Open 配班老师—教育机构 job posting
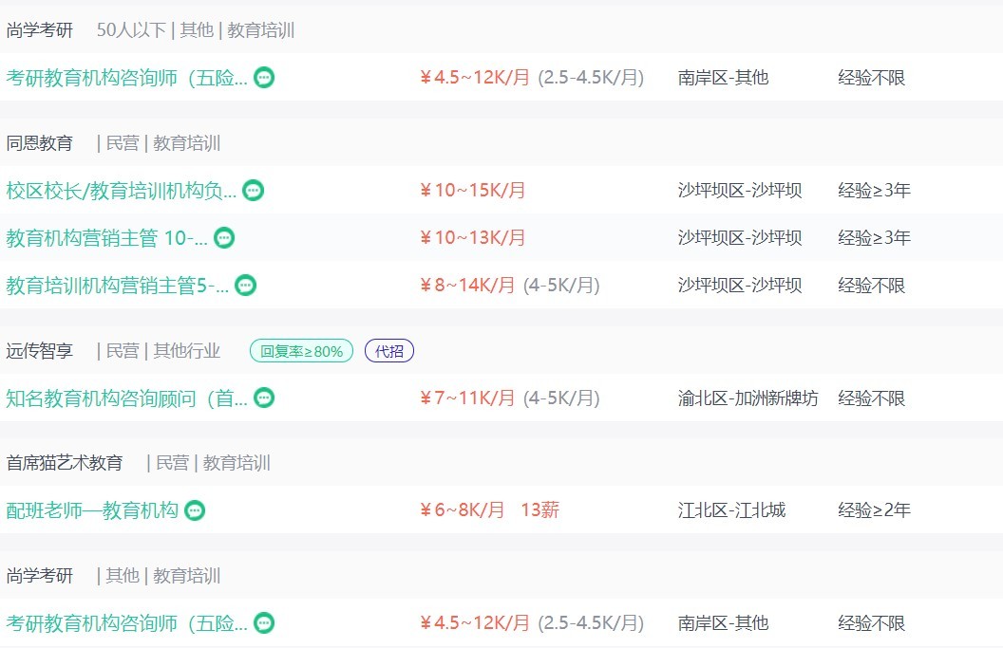 [x=92, y=510]
